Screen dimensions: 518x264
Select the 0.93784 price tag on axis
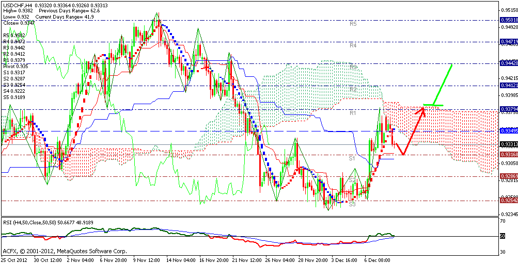508,109
